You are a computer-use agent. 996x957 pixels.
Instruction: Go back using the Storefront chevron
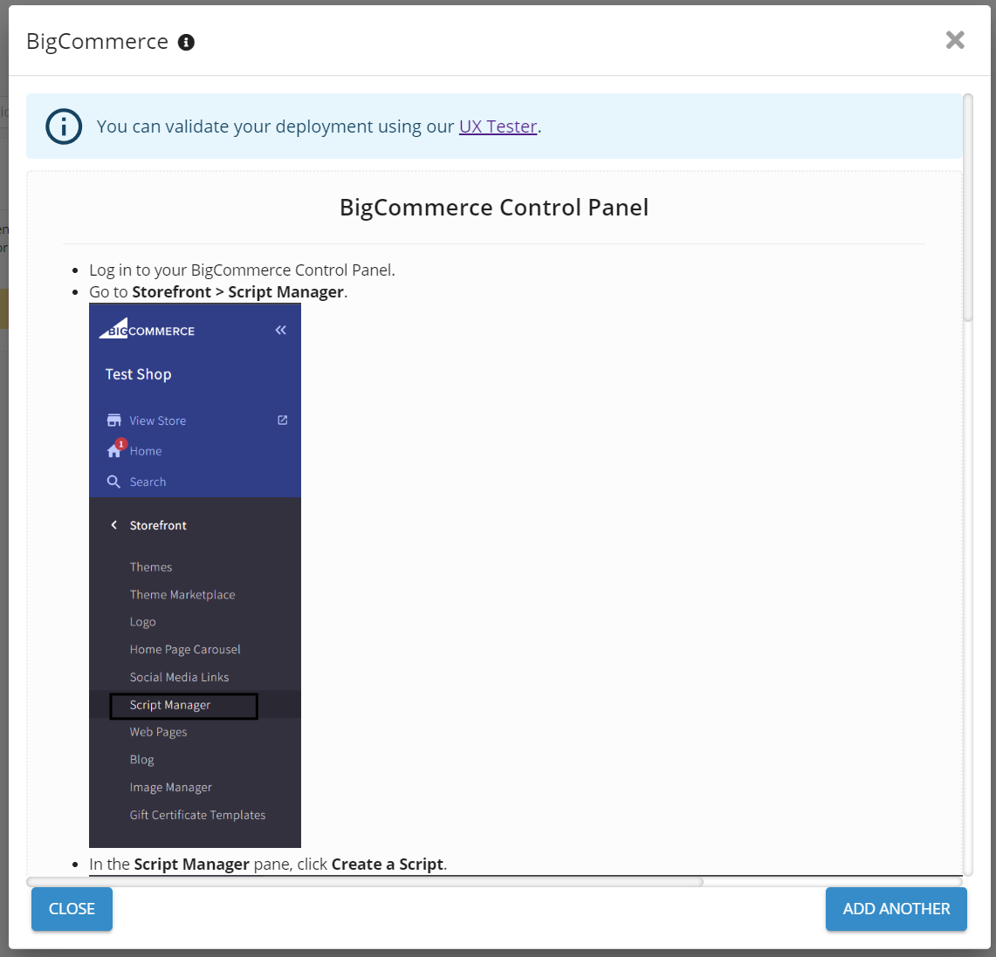tap(113, 525)
